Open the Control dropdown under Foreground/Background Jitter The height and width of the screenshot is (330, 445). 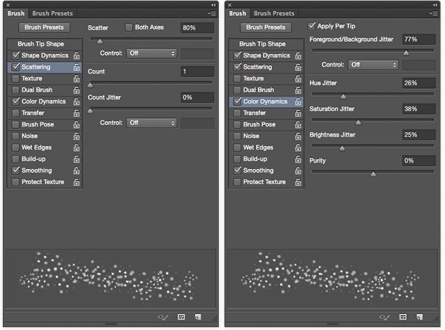tap(373, 65)
